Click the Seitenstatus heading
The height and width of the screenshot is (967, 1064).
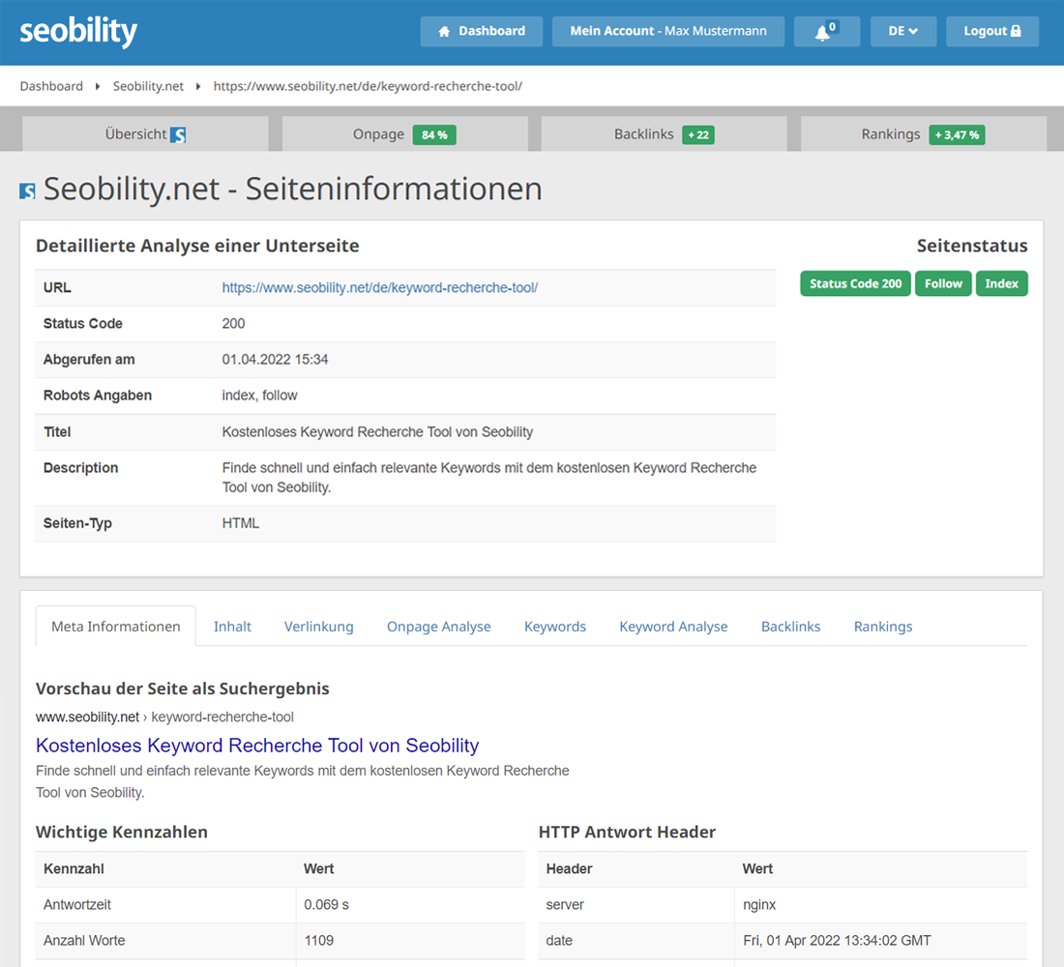972,246
